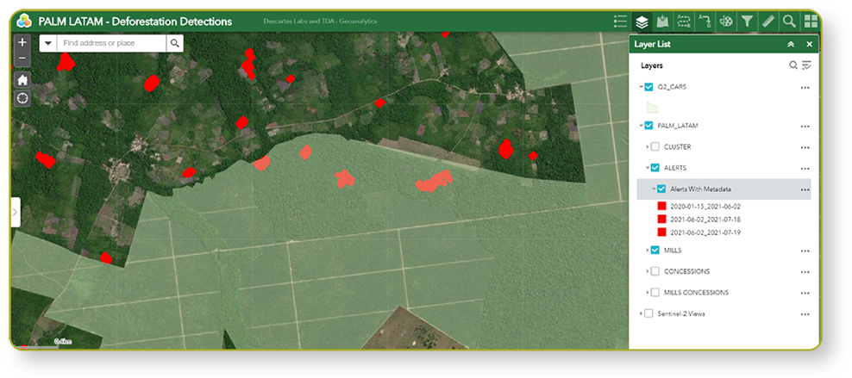Screen dimensions: 852x378
Task: Turn on the Sentinel-2 Views layer
Action: coord(648,313)
